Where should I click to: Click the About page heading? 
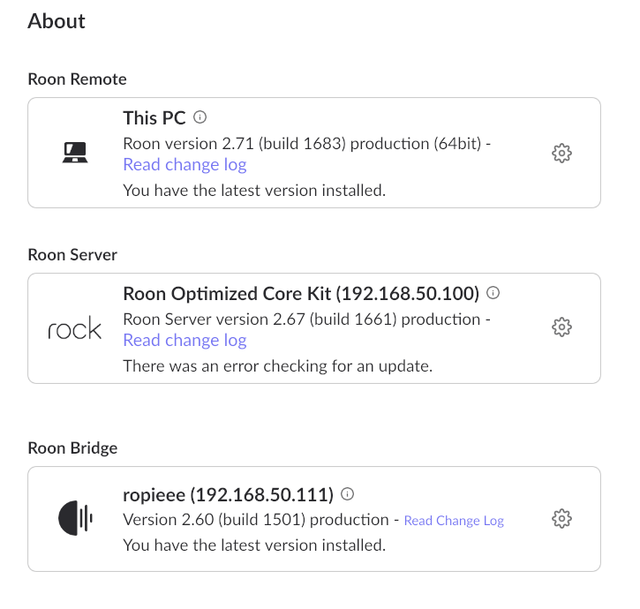coord(56,21)
